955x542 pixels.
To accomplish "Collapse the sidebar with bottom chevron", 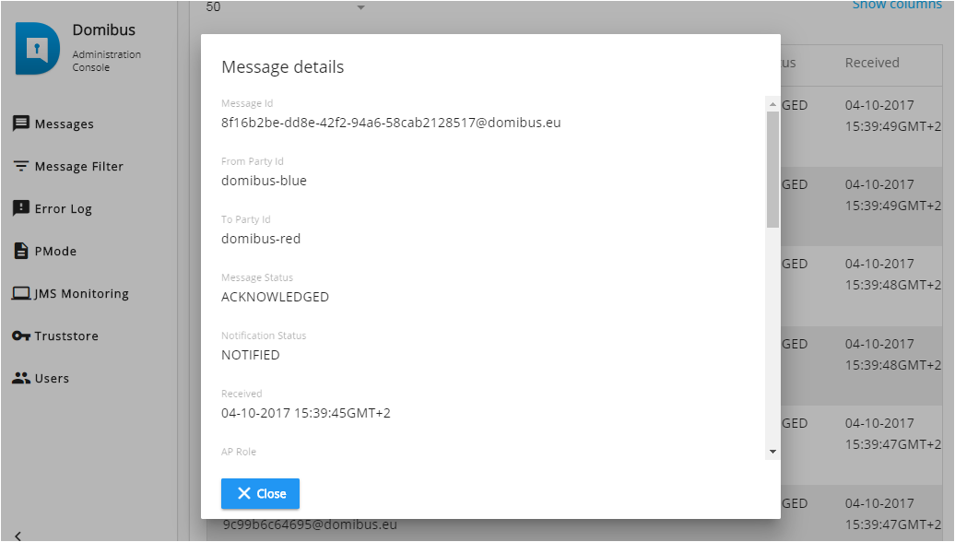I will pyautogui.click(x=18, y=535).
